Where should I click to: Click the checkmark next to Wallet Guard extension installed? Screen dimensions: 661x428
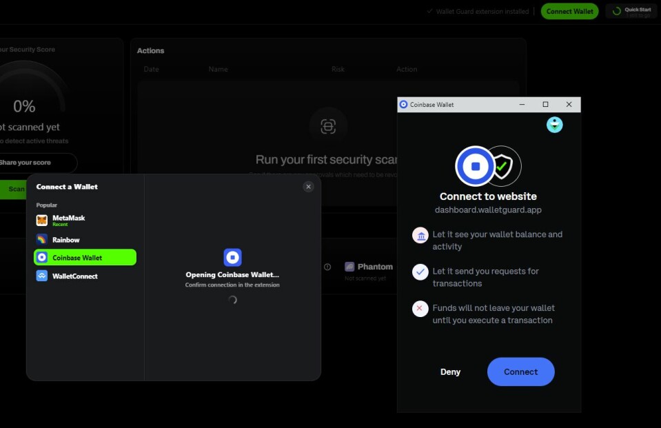pos(431,11)
